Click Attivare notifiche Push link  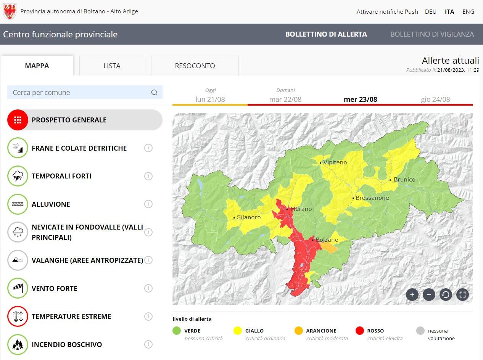pos(387,12)
